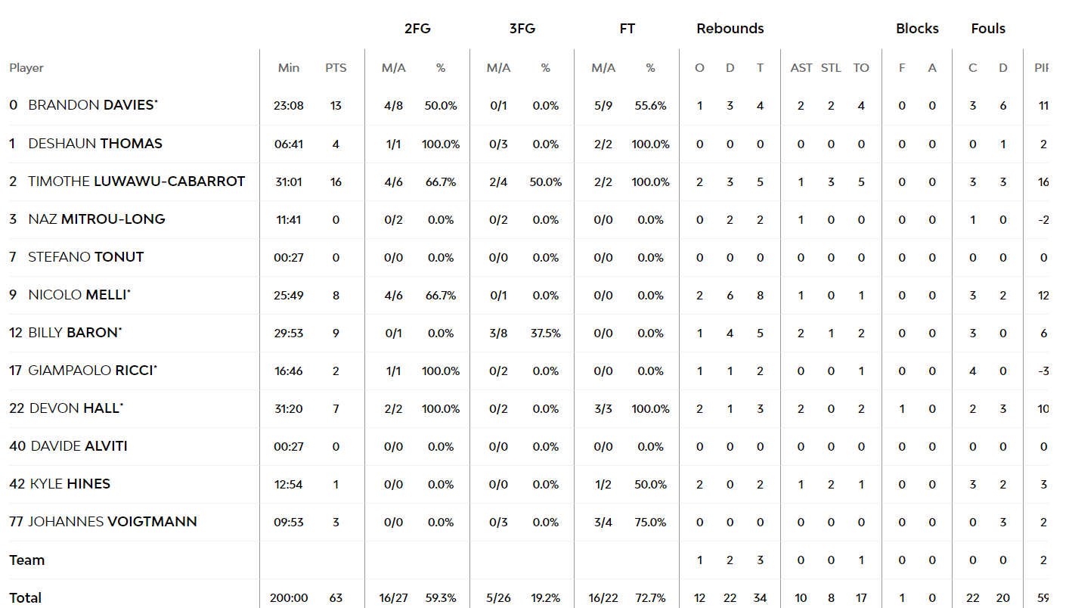Open Billy Baron player link

[74, 332]
